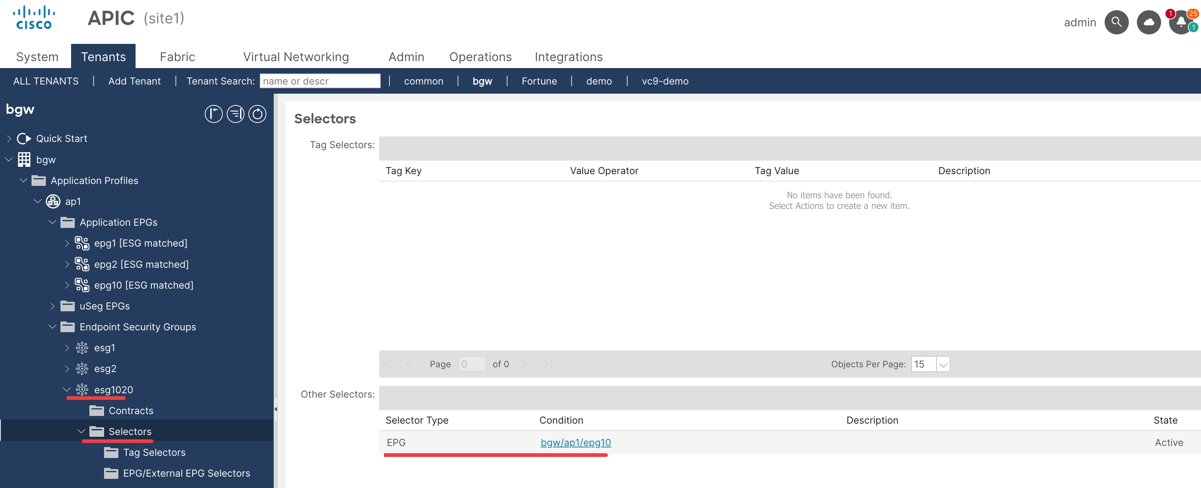Select EPG/External EPG Selectors tree item
Screen dimensions: 1201x488
(186, 473)
